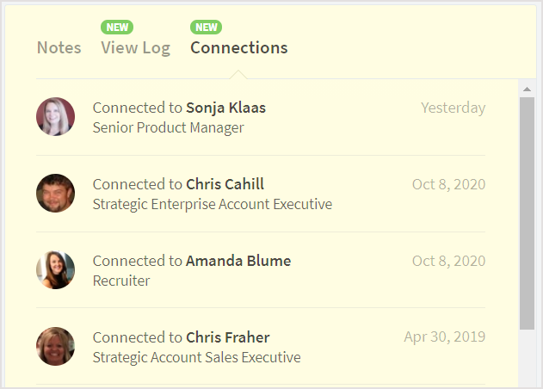Click the Strategic Enterprise Account Executive title
This screenshot has height=389, width=543.
point(213,204)
